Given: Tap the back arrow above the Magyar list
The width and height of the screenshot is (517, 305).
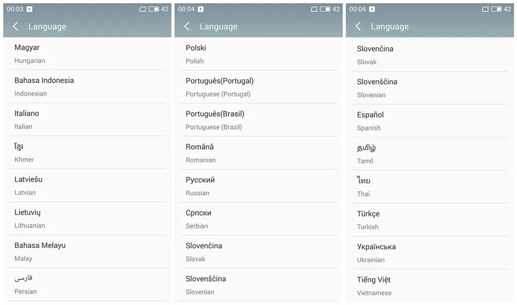Looking at the screenshot, I should click(16, 27).
